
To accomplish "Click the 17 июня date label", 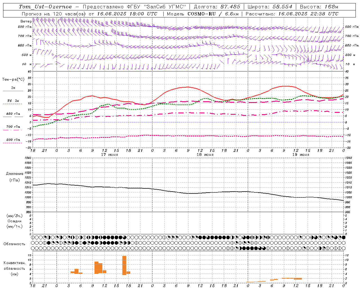I will (109, 155).
